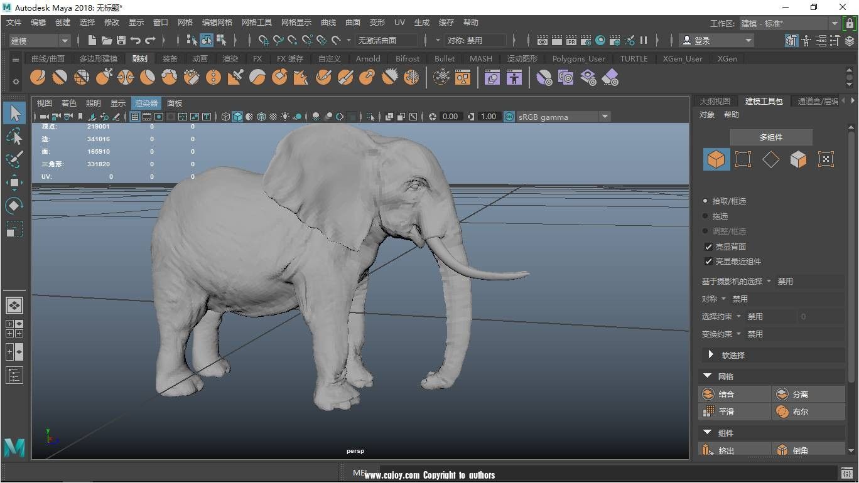Activate the Smooth sculpting tool icon
This screenshot has height=483, width=859.
(61, 77)
